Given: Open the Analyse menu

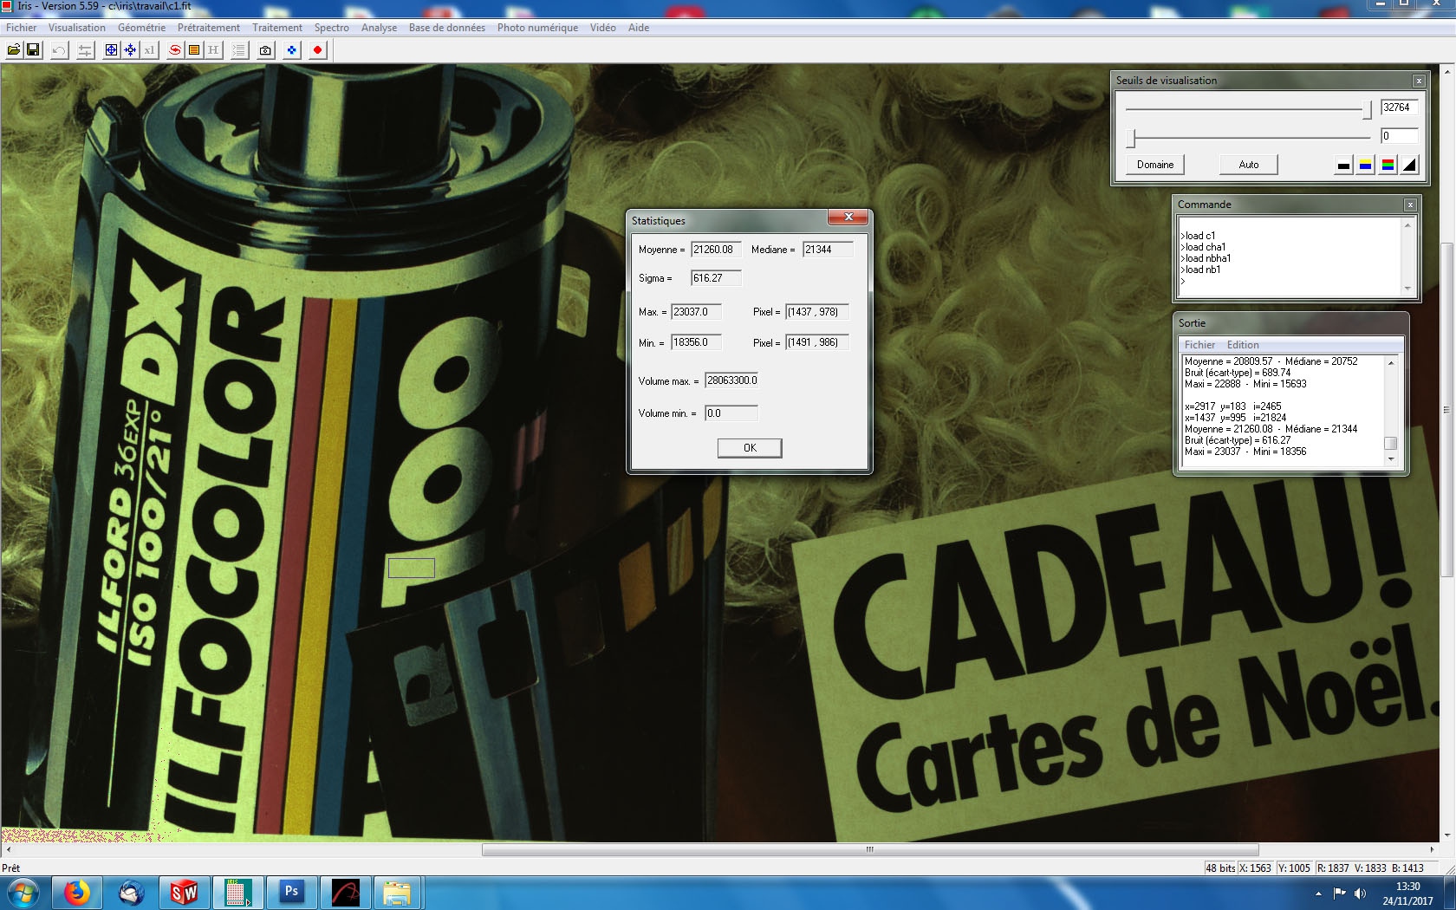Looking at the screenshot, I should click(x=379, y=28).
